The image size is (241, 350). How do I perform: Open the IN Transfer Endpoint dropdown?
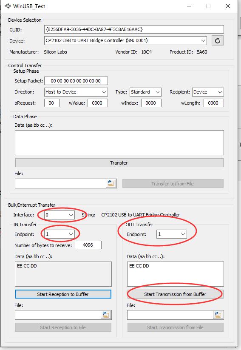tap(60, 234)
